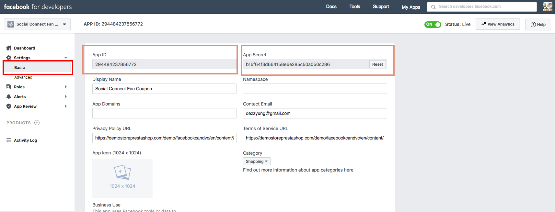Screen dimensions: 555x212
Task: Expand the Roles submenu arrow
Action: (x=66, y=87)
